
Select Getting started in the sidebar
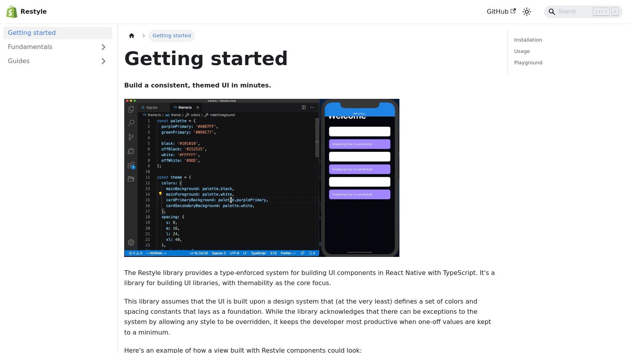(x=57, y=33)
